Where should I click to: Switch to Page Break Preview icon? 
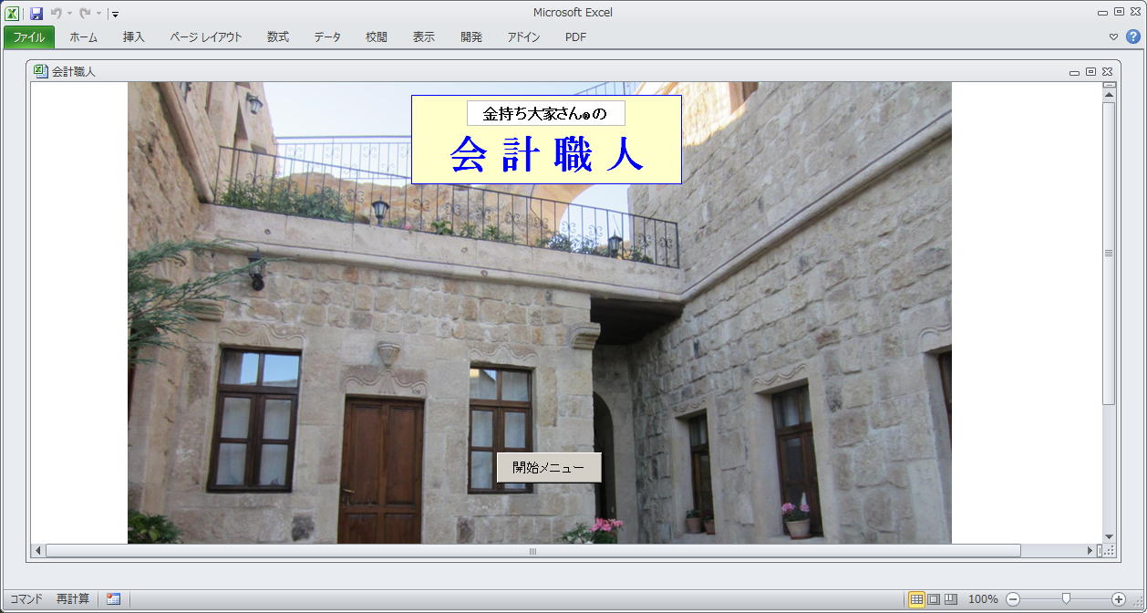[x=951, y=599]
